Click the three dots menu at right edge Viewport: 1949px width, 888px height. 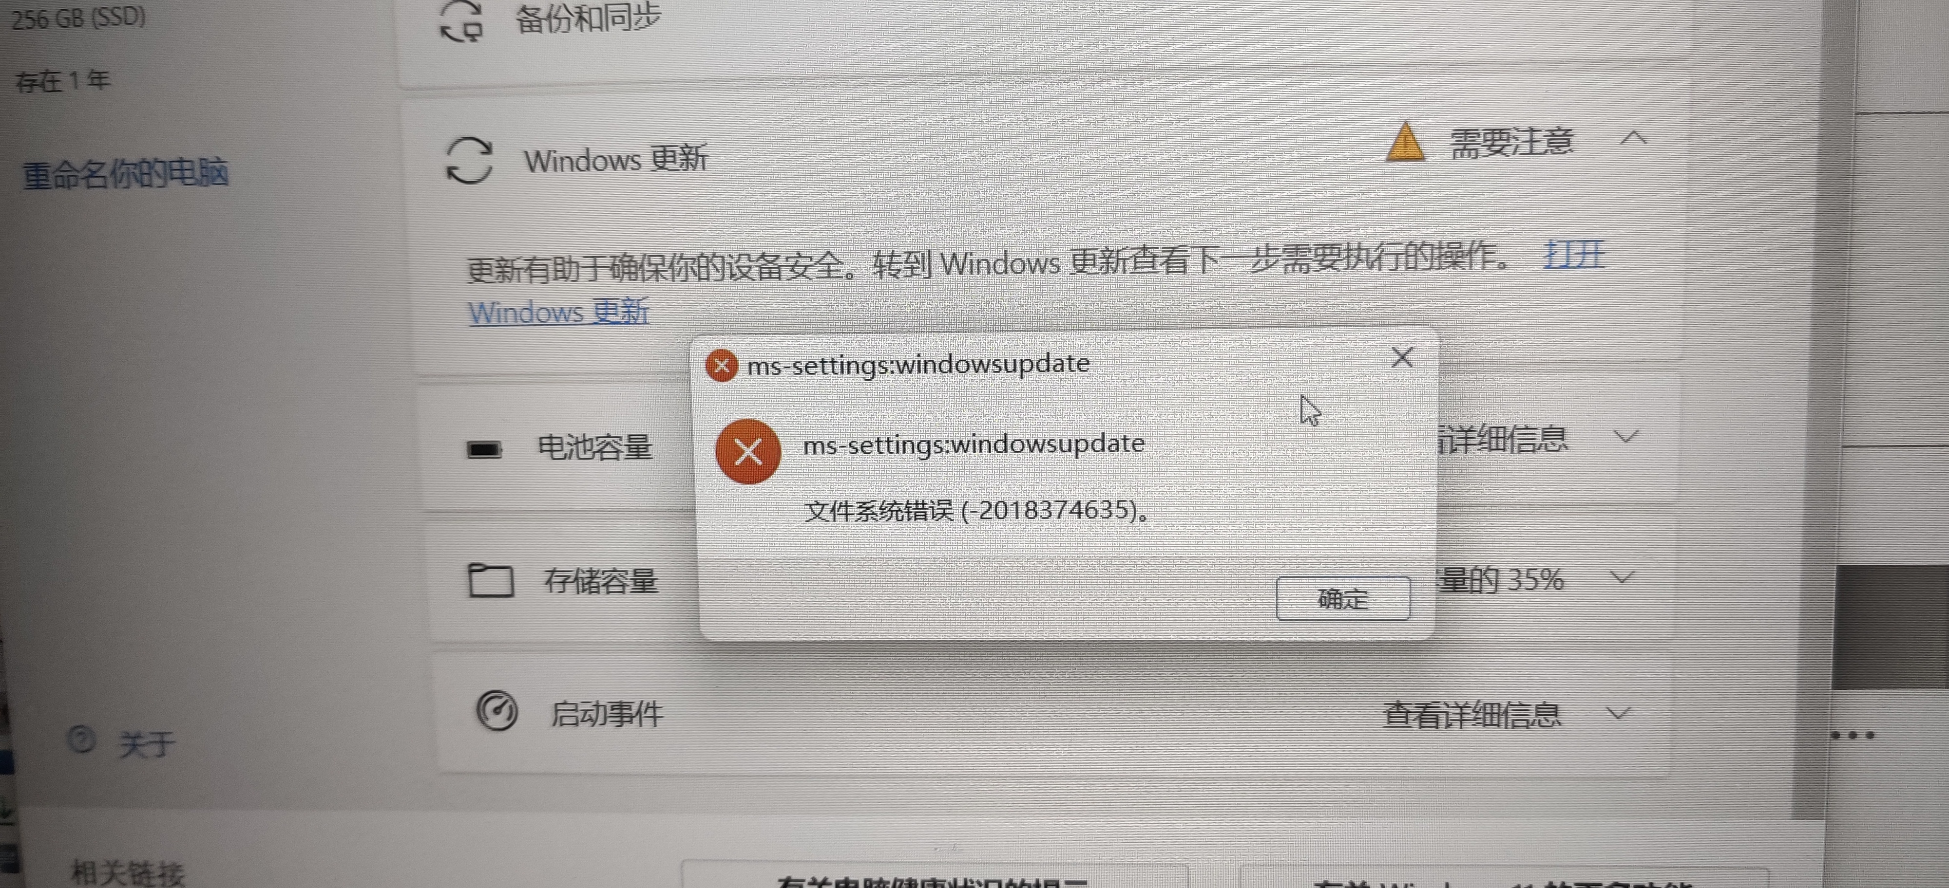click(1852, 735)
